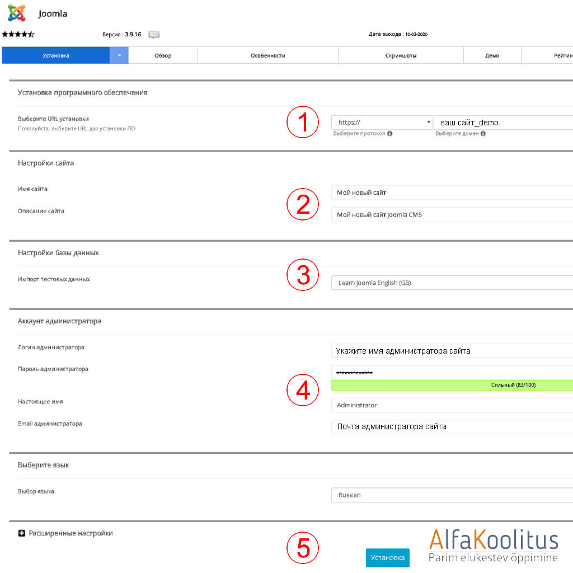Screen dimensions: 573x573
Task: Switch to the Особенности tab
Action: point(268,55)
